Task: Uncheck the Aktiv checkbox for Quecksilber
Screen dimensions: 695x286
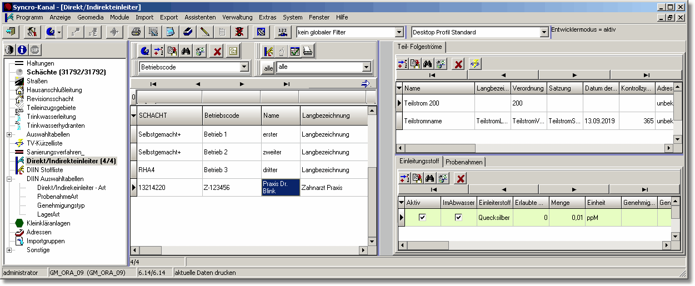Action: click(422, 218)
